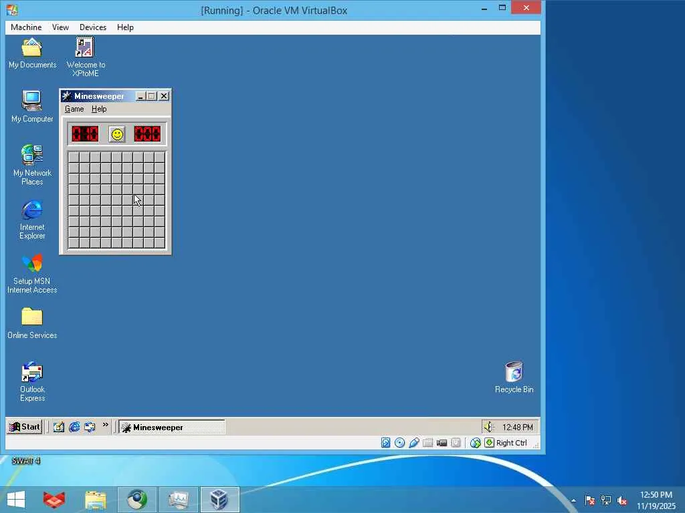
Task: Select the My Documents desktop icon
Action: [x=32, y=53]
